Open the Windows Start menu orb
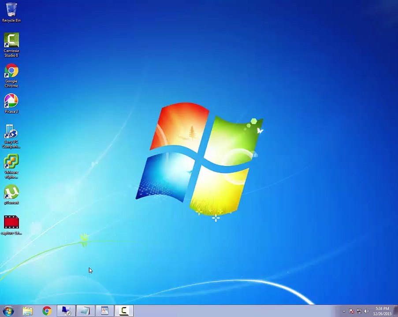 tap(8, 311)
